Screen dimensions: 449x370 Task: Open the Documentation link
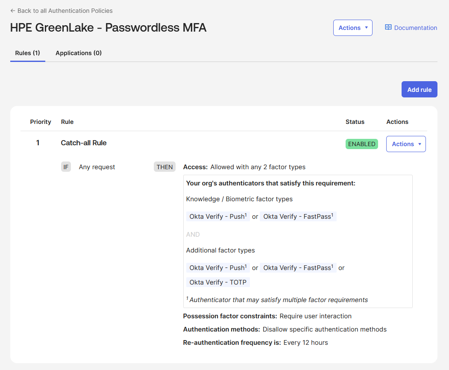(x=415, y=28)
